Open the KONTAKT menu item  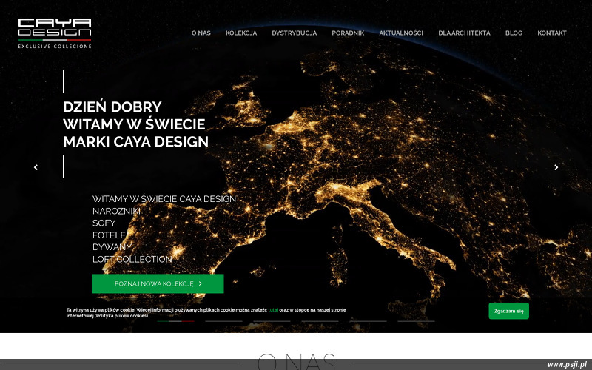tap(551, 33)
